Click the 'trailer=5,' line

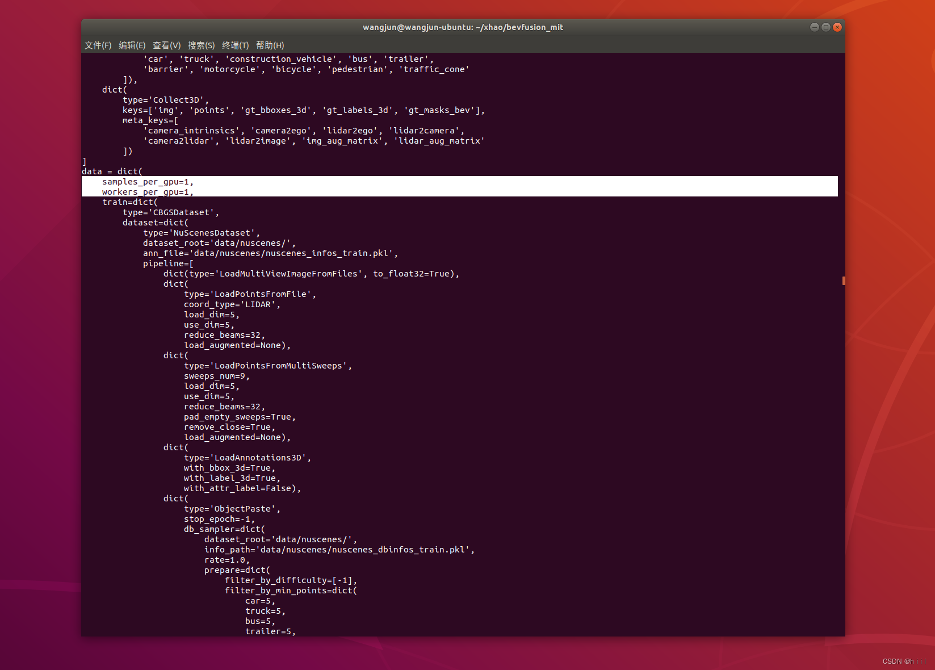[270, 631]
